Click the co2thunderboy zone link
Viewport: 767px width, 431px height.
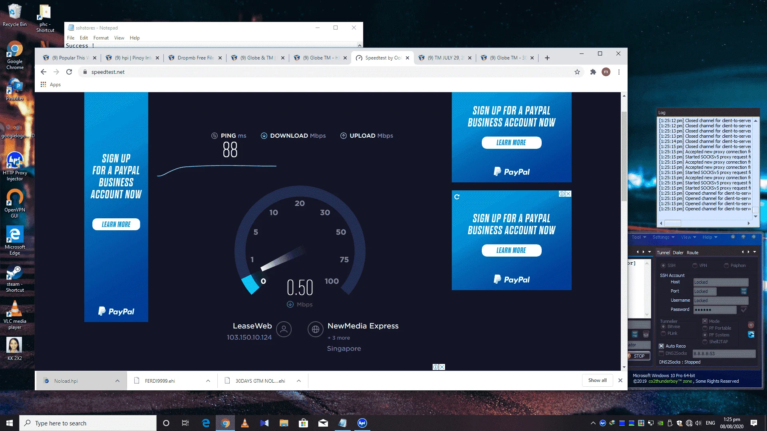[x=670, y=381]
